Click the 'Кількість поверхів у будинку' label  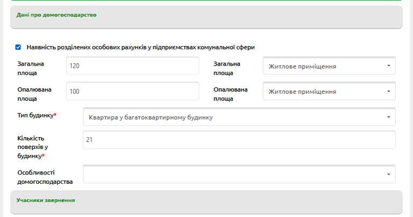[x=32, y=147]
